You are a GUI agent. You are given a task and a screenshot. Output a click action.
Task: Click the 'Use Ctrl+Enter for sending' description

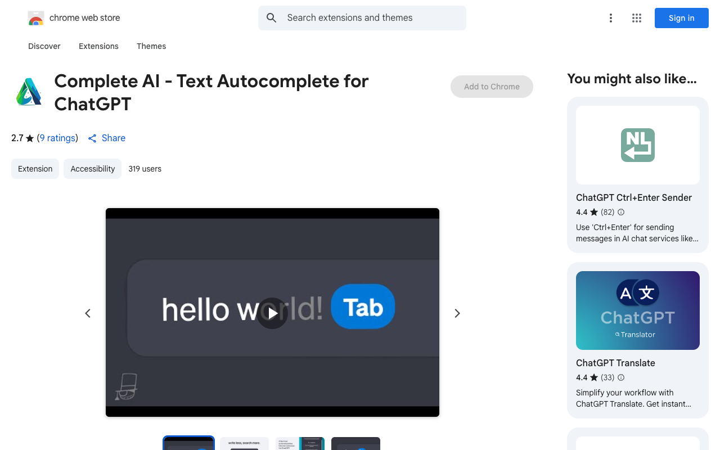tap(637, 233)
